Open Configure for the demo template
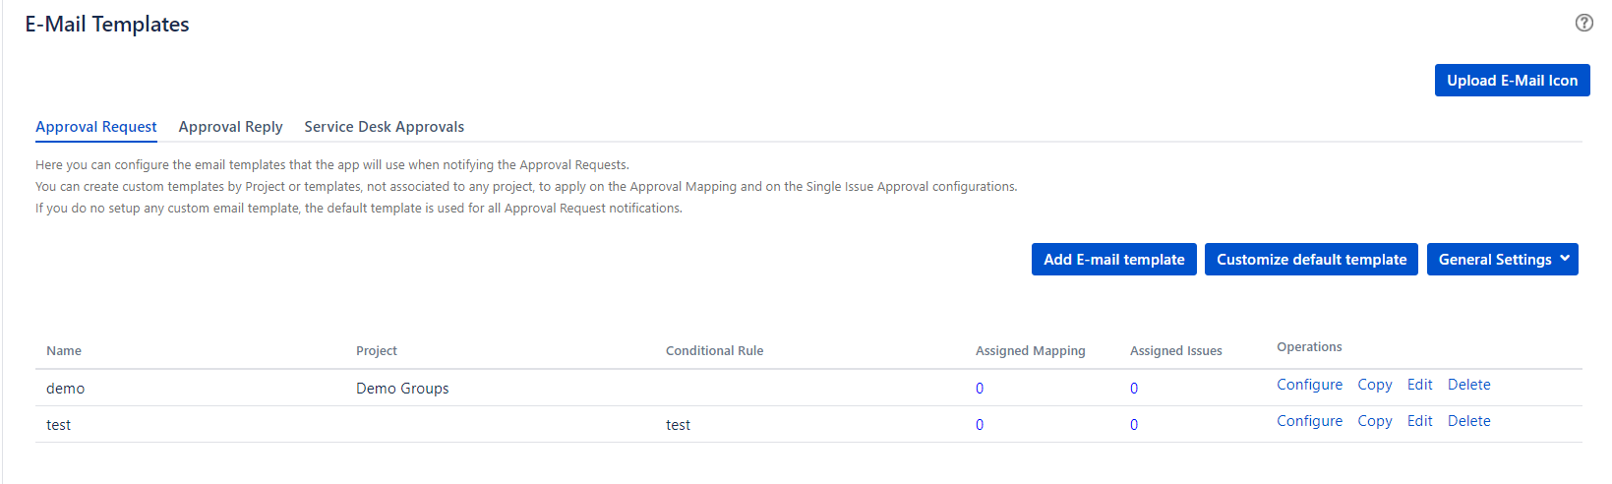The height and width of the screenshot is (484, 1612). [1309, 385]
